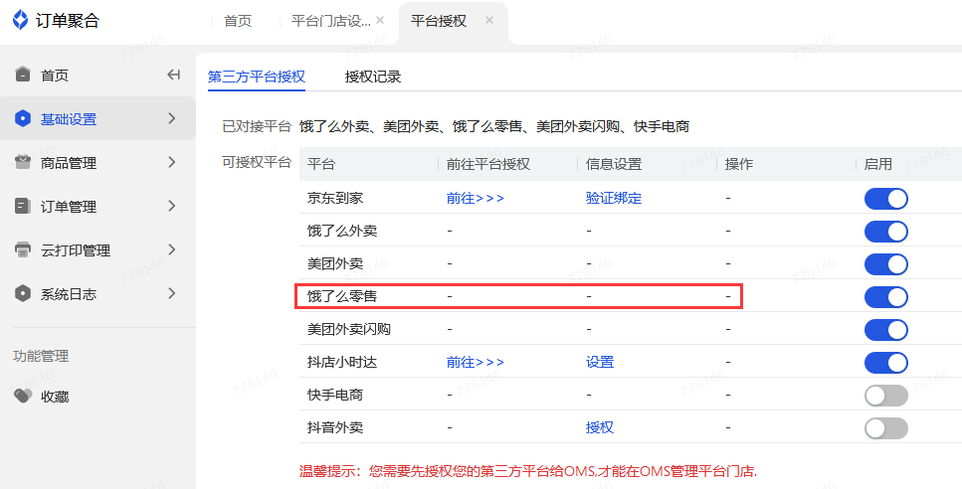Expand 商品管理 chevron arrow
The height and width of the screenshot is (489, 962).
[172, 162]
